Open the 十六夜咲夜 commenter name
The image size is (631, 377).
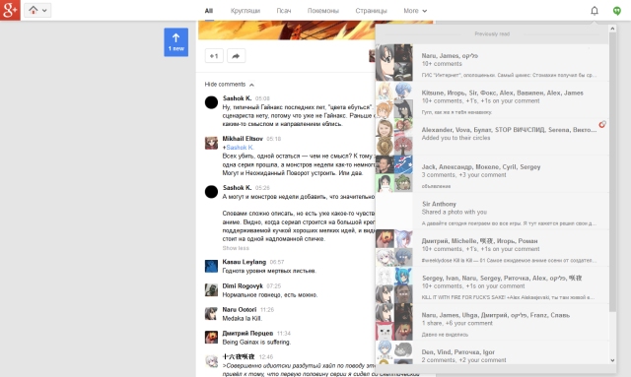tap(239, 357)
